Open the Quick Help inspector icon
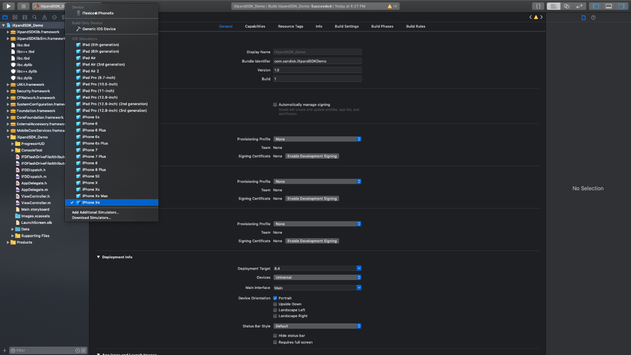 (x=594, y=17)
